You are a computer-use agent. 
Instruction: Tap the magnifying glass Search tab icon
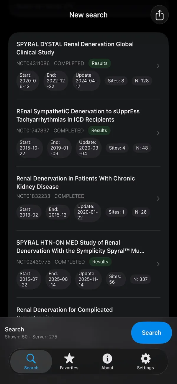[31, 359]
